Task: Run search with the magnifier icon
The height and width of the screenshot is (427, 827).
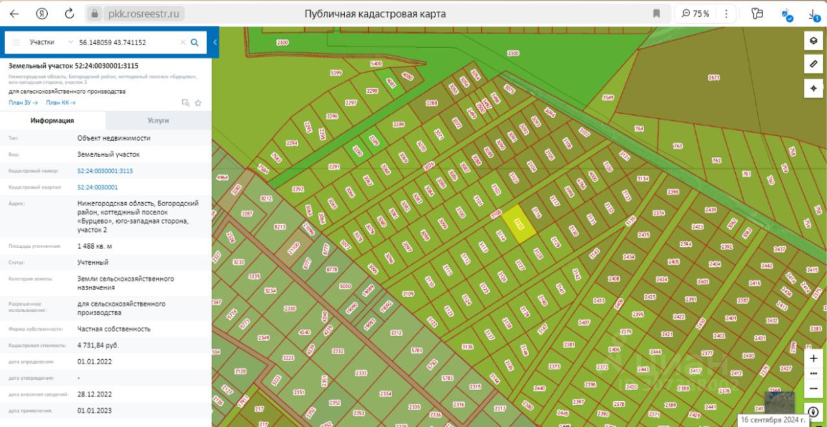Action: tap(195, 42)
